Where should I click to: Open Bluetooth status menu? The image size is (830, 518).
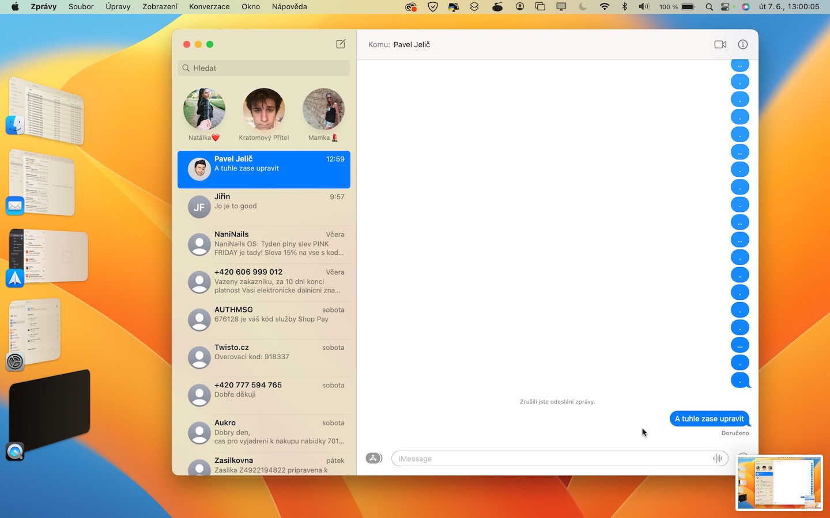coord(624,7)
